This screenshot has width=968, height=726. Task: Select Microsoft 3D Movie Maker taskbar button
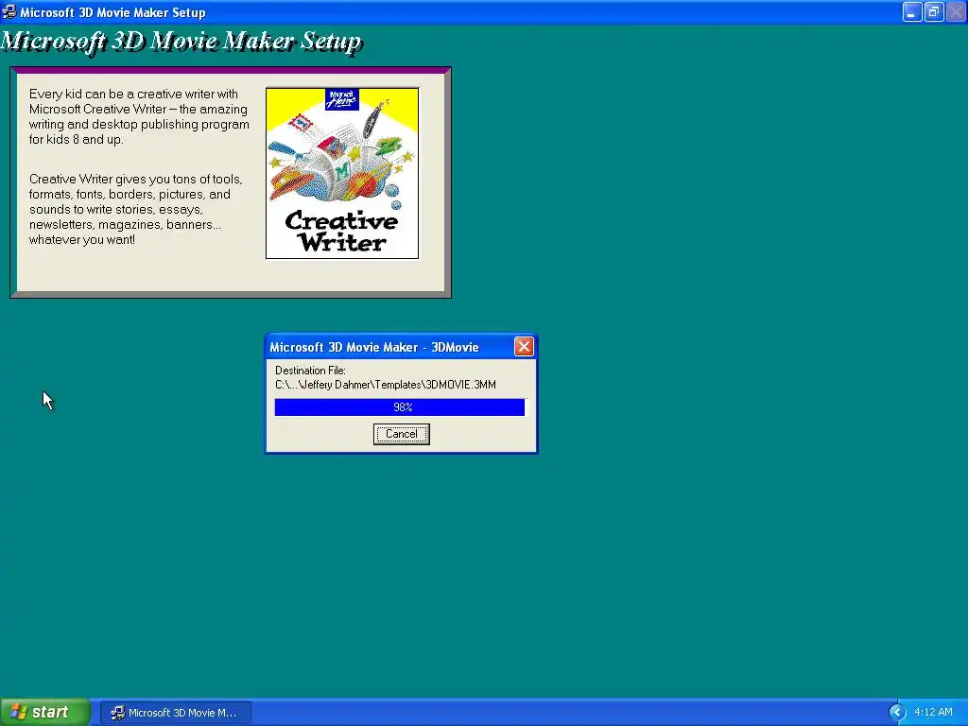tap(175, 713)
